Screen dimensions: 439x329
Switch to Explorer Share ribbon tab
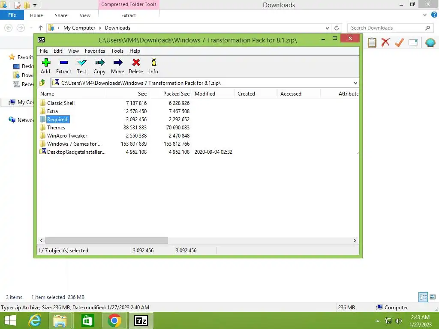pyautogui.click(x=61, y=15)
